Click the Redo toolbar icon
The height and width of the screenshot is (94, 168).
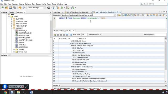[24, 8]
